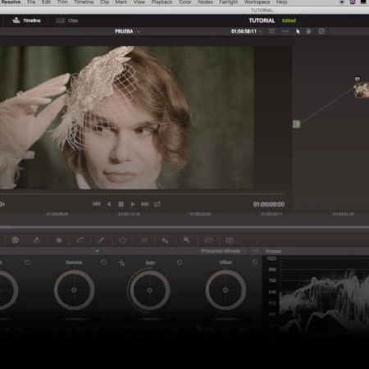This screenshot has height=369, width=369.
Task: Click the center of the Gamma color wheel
Action: (x=74, y=290)
